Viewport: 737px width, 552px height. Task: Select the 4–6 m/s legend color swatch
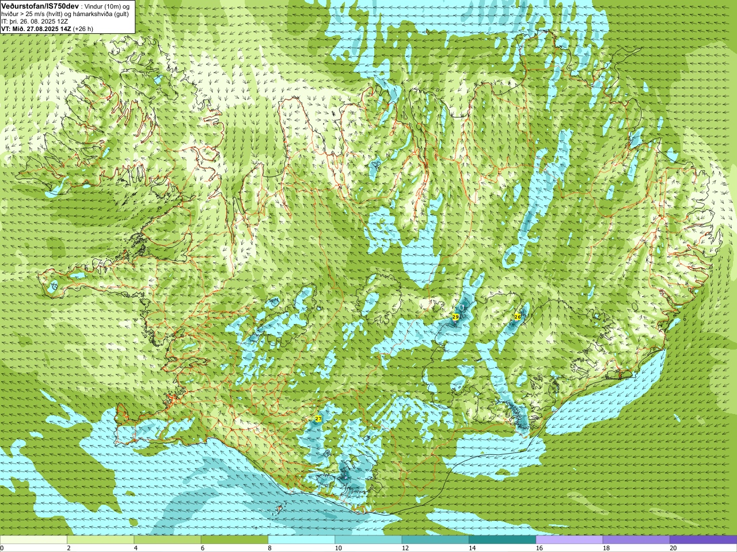(x=167, y=539)
